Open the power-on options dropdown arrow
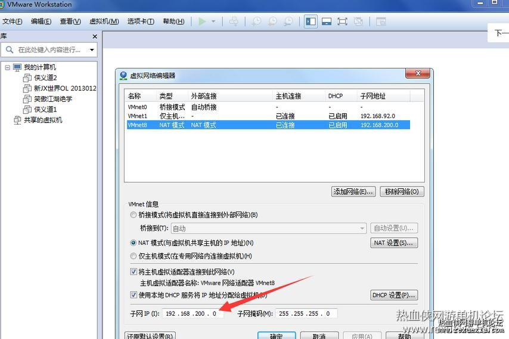This screenshot has width=509, height=339. [x=213, y=21]
